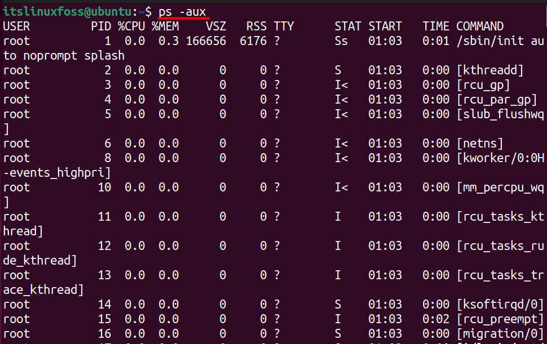Select the "[rcu_tasks_tr" process name

(500, 275)
